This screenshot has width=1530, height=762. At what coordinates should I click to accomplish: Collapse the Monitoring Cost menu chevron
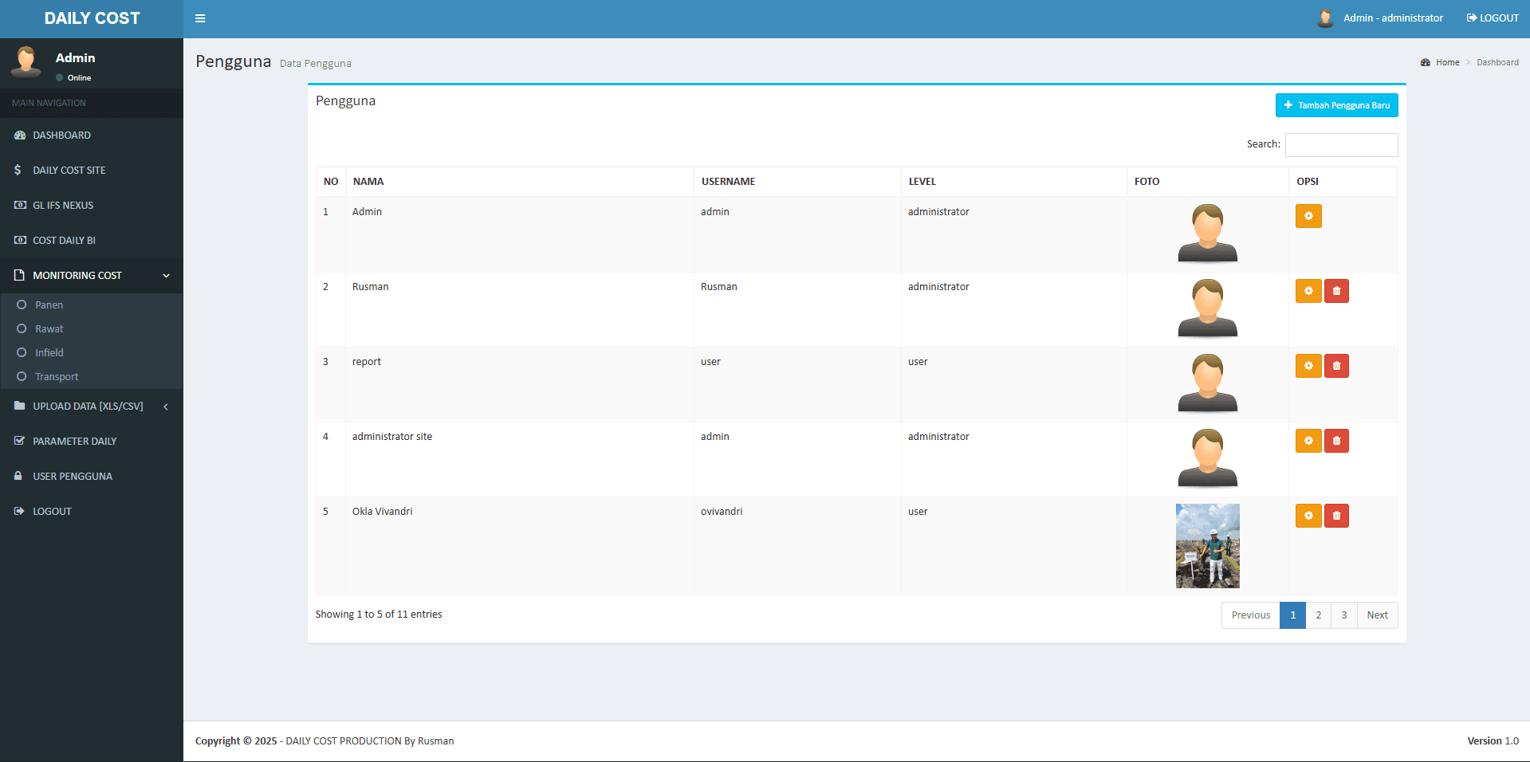(x=166, y=276)
